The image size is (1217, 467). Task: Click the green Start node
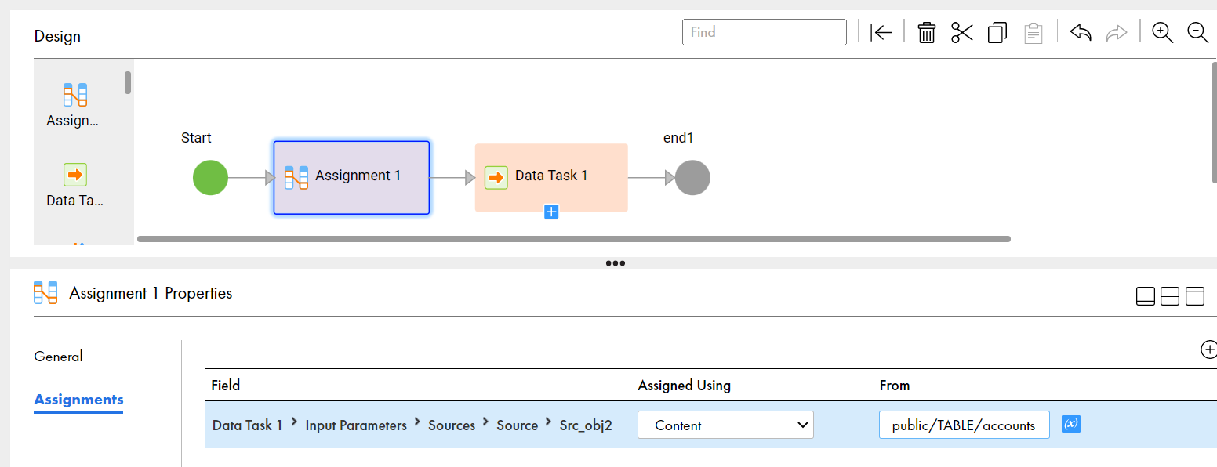210,178
